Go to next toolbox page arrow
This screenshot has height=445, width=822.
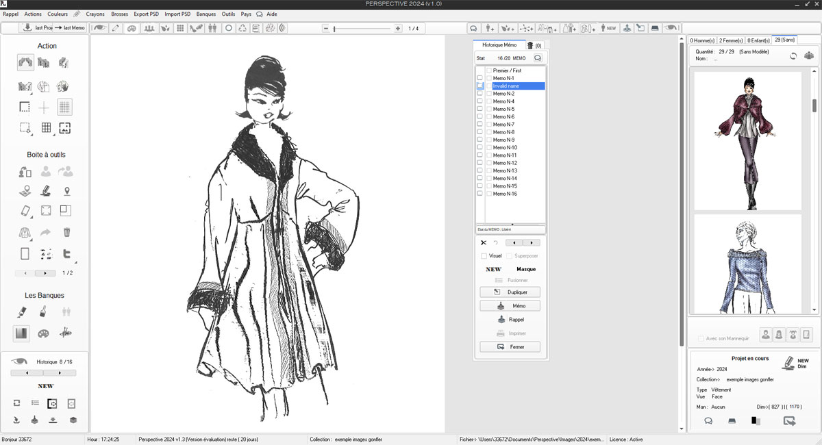tap(45, 273)
